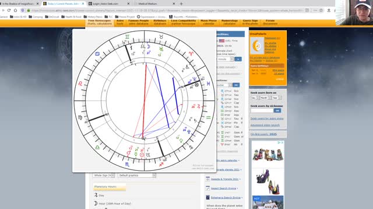The width and height of the screenshot is (373, 209).
Task: Open the Camping bookmarks folder
Action: (36, 17)
